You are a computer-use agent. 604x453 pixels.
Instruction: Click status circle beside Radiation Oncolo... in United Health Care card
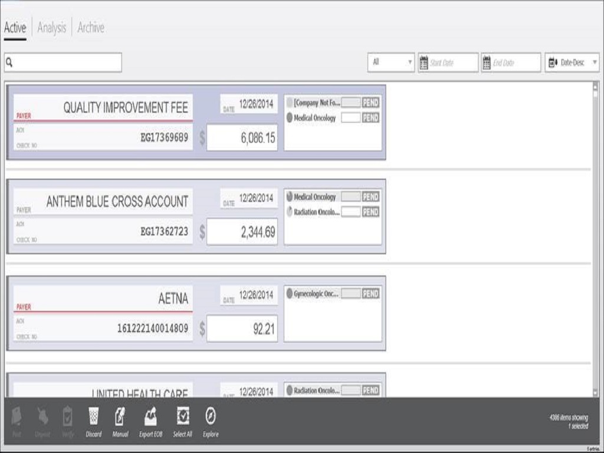coord(290,390)
